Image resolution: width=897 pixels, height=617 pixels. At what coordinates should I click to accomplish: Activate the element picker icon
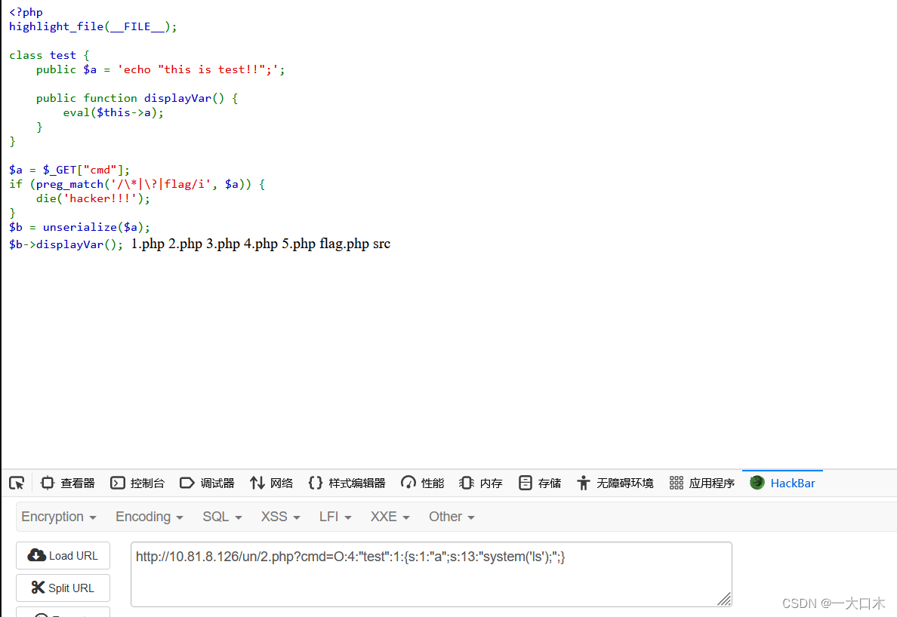coord(17,483)
